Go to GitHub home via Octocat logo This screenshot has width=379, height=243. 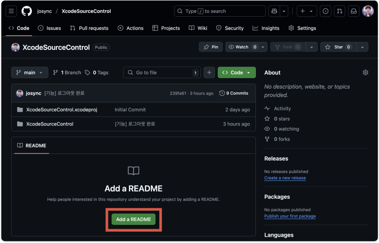[x=26, y=11]
